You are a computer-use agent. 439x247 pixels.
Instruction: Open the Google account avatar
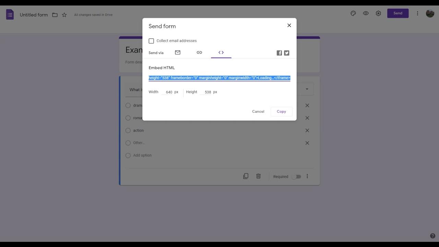pyautogui.click(x=430, y=13)
